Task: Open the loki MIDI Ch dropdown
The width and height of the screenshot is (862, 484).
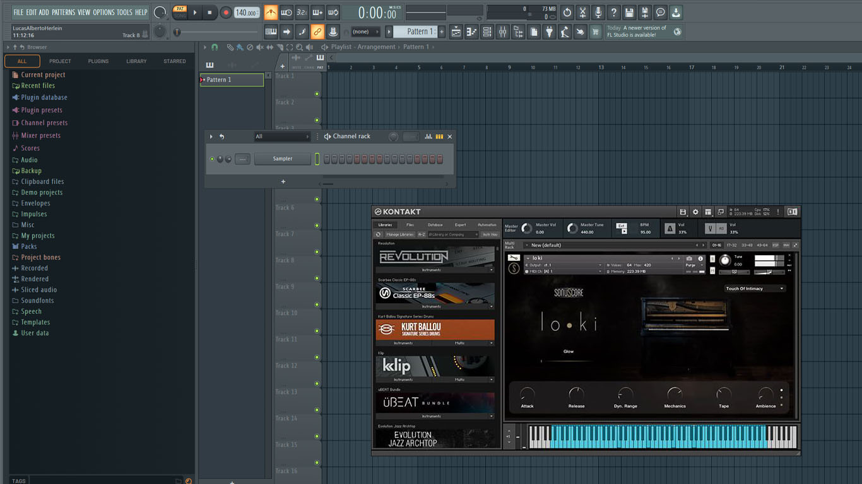Action: pyautogui.click(x=563, y=272)
